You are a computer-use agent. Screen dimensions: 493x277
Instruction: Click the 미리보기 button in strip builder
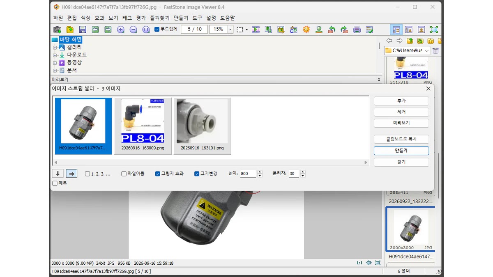click(401, 123)
